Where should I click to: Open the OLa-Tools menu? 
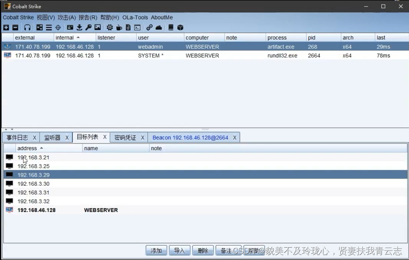135,17
